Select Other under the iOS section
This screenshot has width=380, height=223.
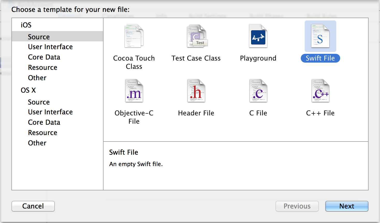point(37,78)
